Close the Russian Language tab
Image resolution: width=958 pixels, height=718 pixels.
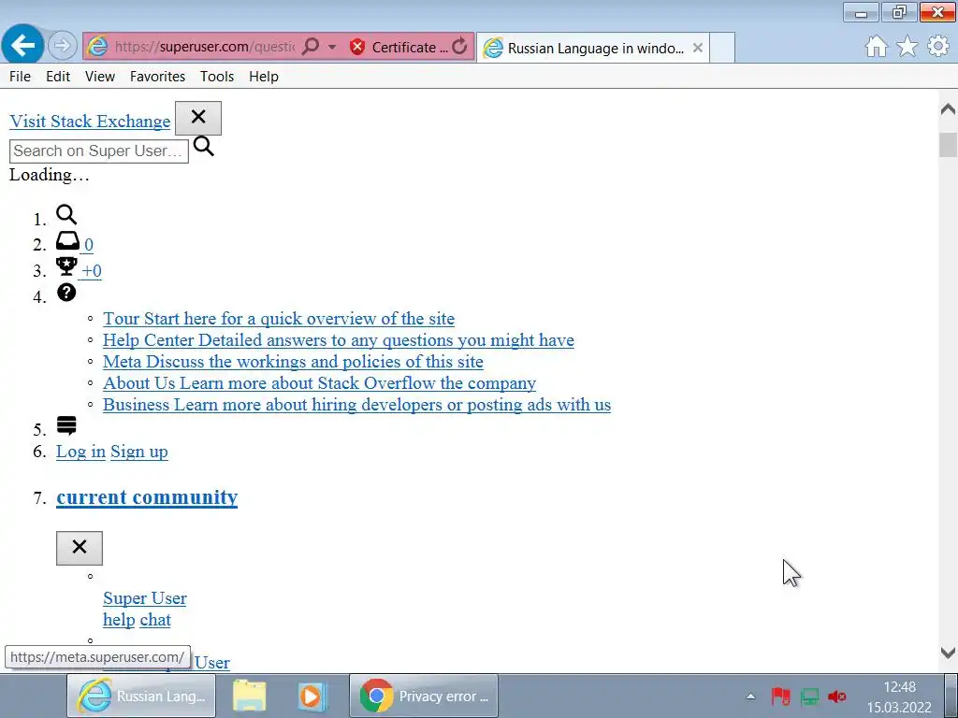(x=697, y=48)
